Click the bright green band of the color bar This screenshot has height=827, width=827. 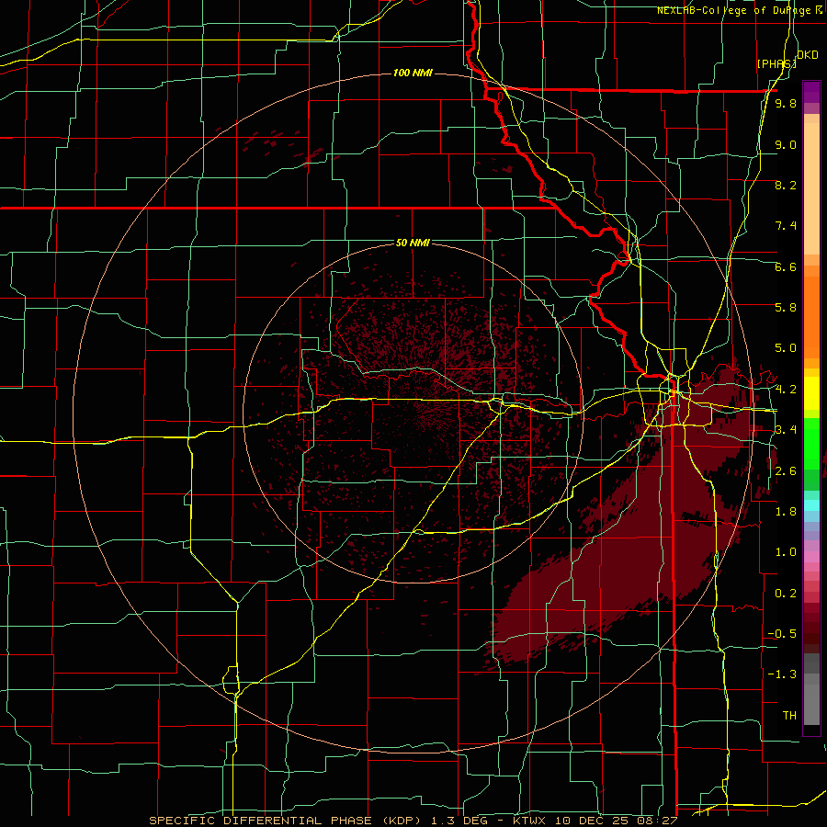pos(811,443)
